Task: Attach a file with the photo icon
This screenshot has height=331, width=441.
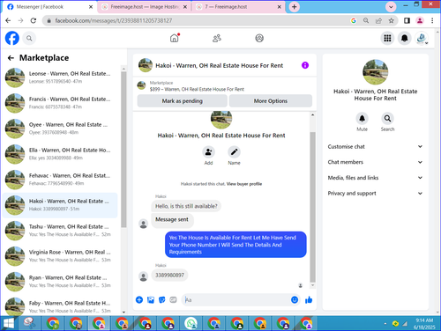Action: tap(151, 300)
